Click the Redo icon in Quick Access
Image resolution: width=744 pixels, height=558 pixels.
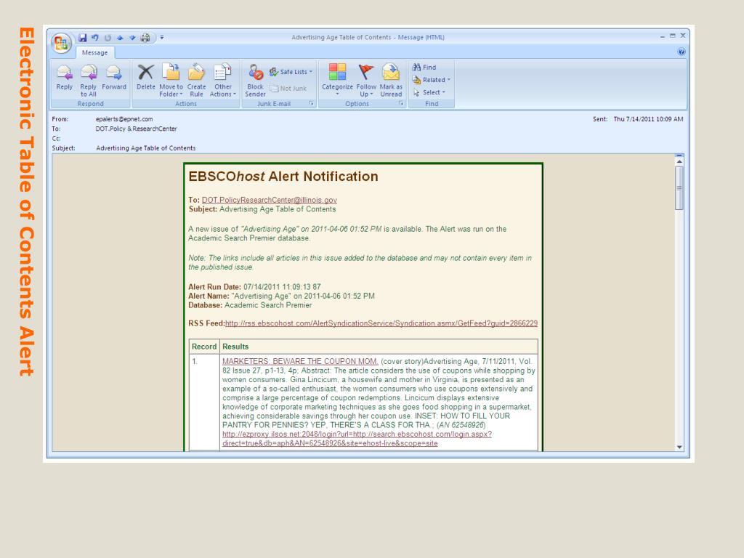pyautogui.click(x=108, y=38)
